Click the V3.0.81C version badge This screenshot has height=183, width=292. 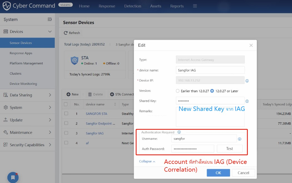tap(65, 5)
